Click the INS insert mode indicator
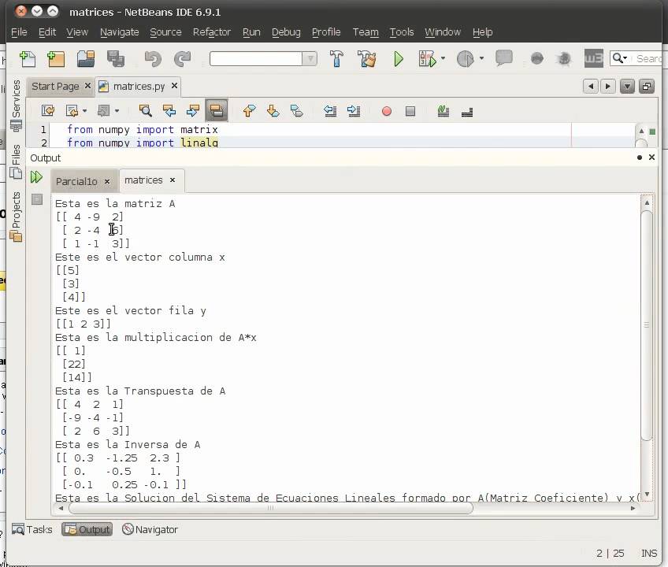Image resolution: width=668 pixels, height=567 pixels. [x=649, y=553]
